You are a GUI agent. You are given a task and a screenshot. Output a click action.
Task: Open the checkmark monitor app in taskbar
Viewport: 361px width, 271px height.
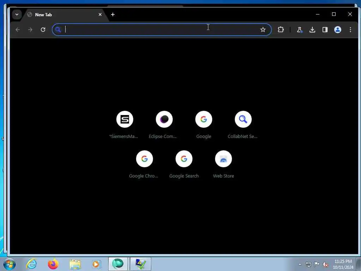[x=141, y=264]
